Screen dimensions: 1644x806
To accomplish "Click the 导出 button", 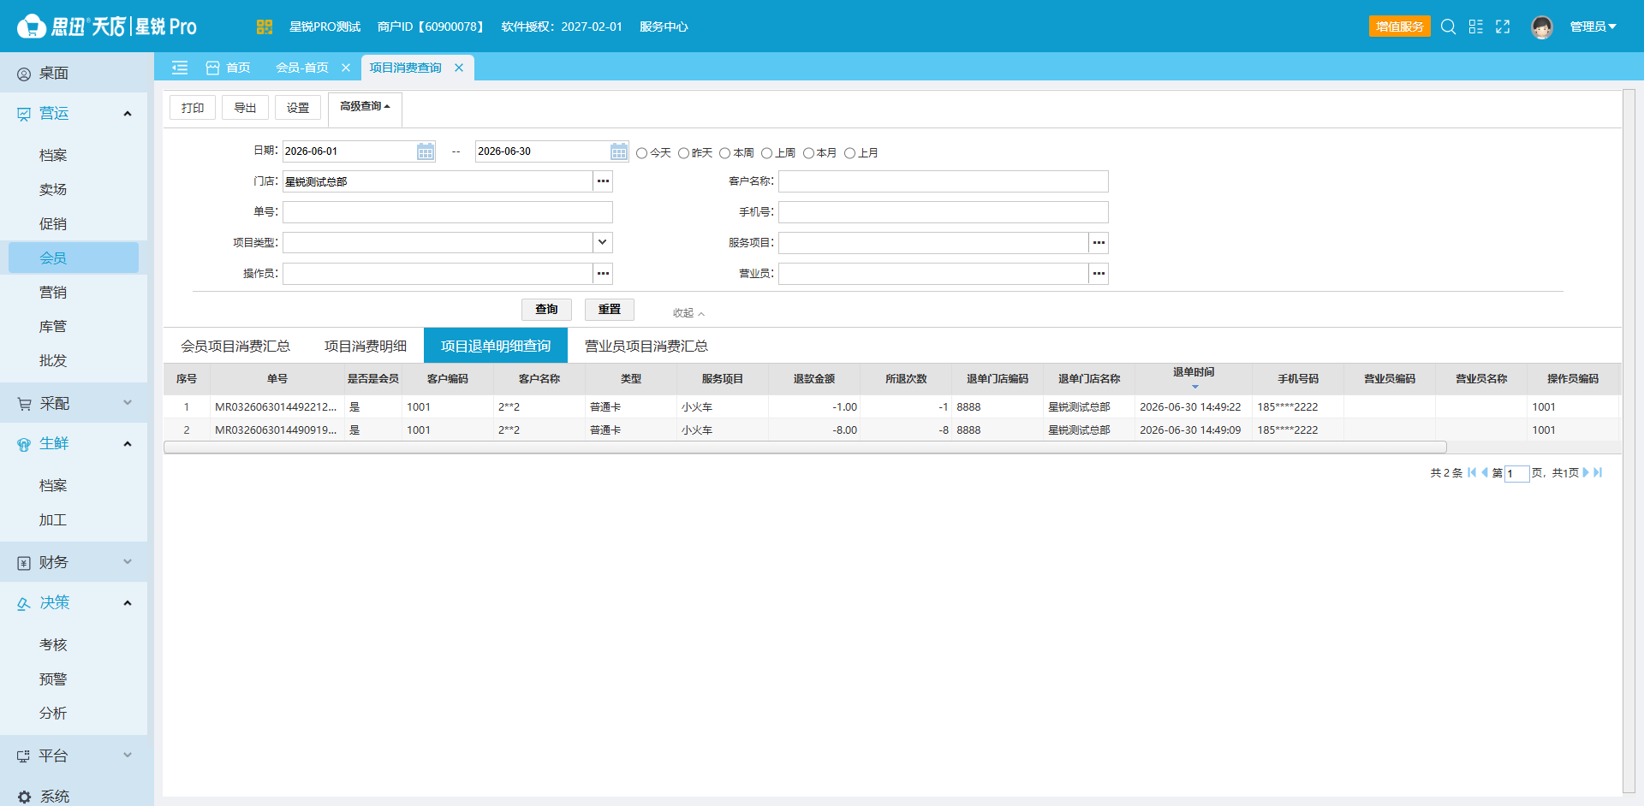I will click(245, 108).
